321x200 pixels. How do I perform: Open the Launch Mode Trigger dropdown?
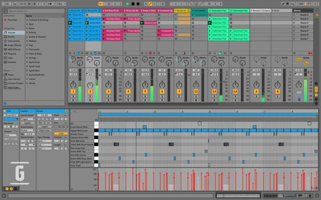[28, 119]
